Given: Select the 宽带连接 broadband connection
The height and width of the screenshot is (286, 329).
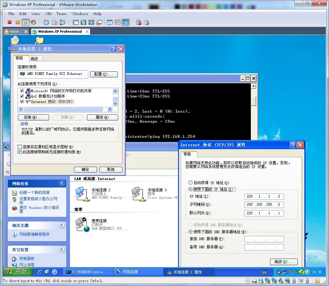Looking at the screenshot, I should [x=101, y=225].
